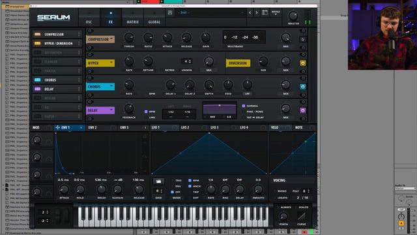Screen dimensions: 417x235
Task: Switch to the GLOBAL tab
Action: tap(154, 18)
